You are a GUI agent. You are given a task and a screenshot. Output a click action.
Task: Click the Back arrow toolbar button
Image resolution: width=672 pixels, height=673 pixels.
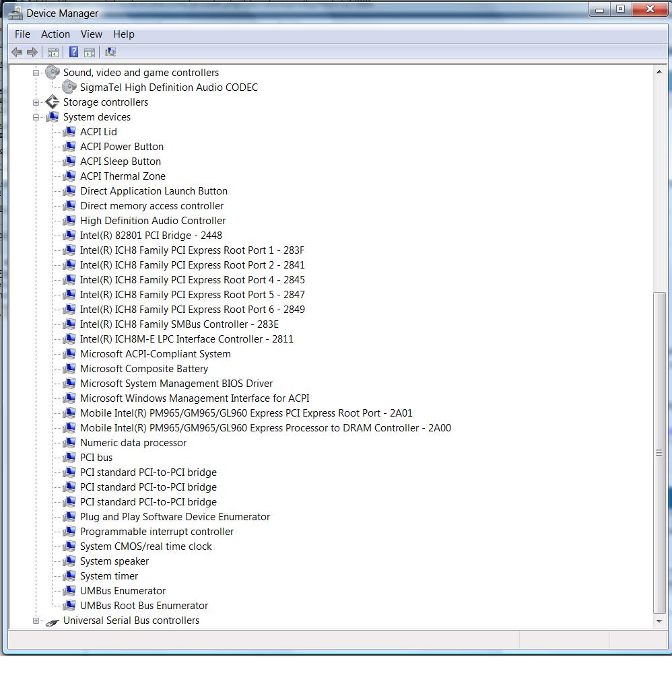coord(17,52)
